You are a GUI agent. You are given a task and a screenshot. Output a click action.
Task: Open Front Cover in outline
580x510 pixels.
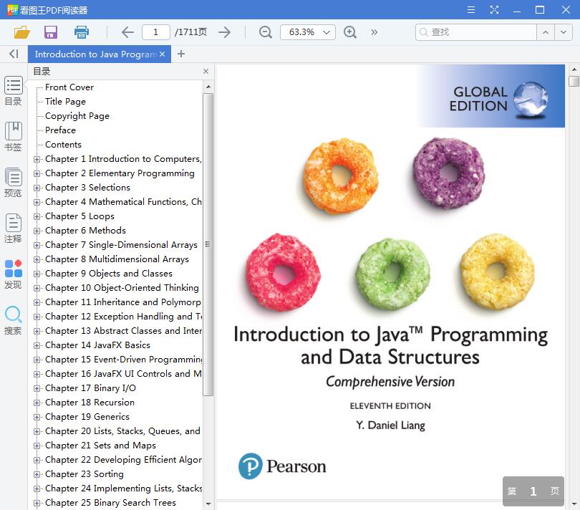point(69,87)
